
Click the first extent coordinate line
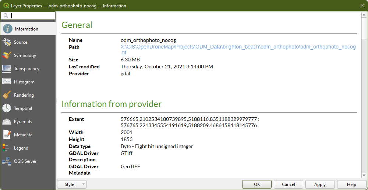point(190,119)
